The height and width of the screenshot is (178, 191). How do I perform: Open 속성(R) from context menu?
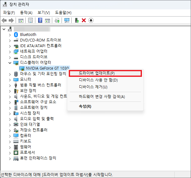coord(105,106)
